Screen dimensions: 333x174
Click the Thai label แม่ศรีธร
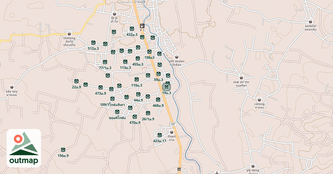[x=241, y=86]
